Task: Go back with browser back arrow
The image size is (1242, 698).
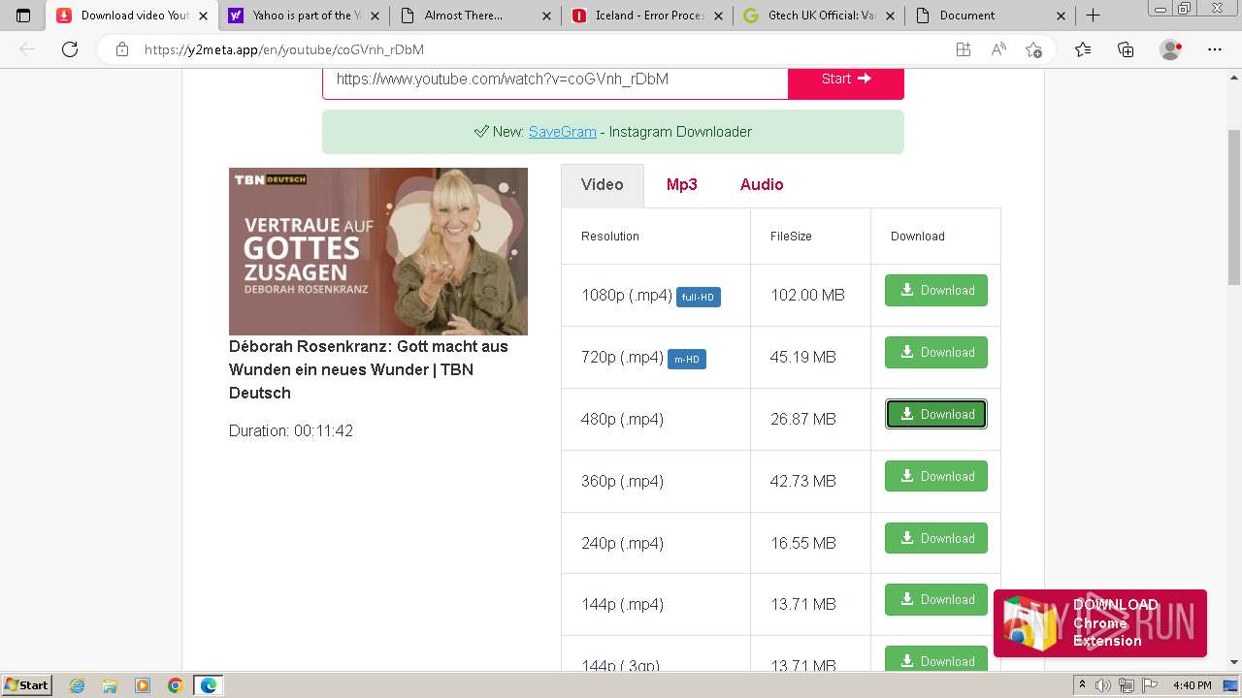Action: coord(27,49)
